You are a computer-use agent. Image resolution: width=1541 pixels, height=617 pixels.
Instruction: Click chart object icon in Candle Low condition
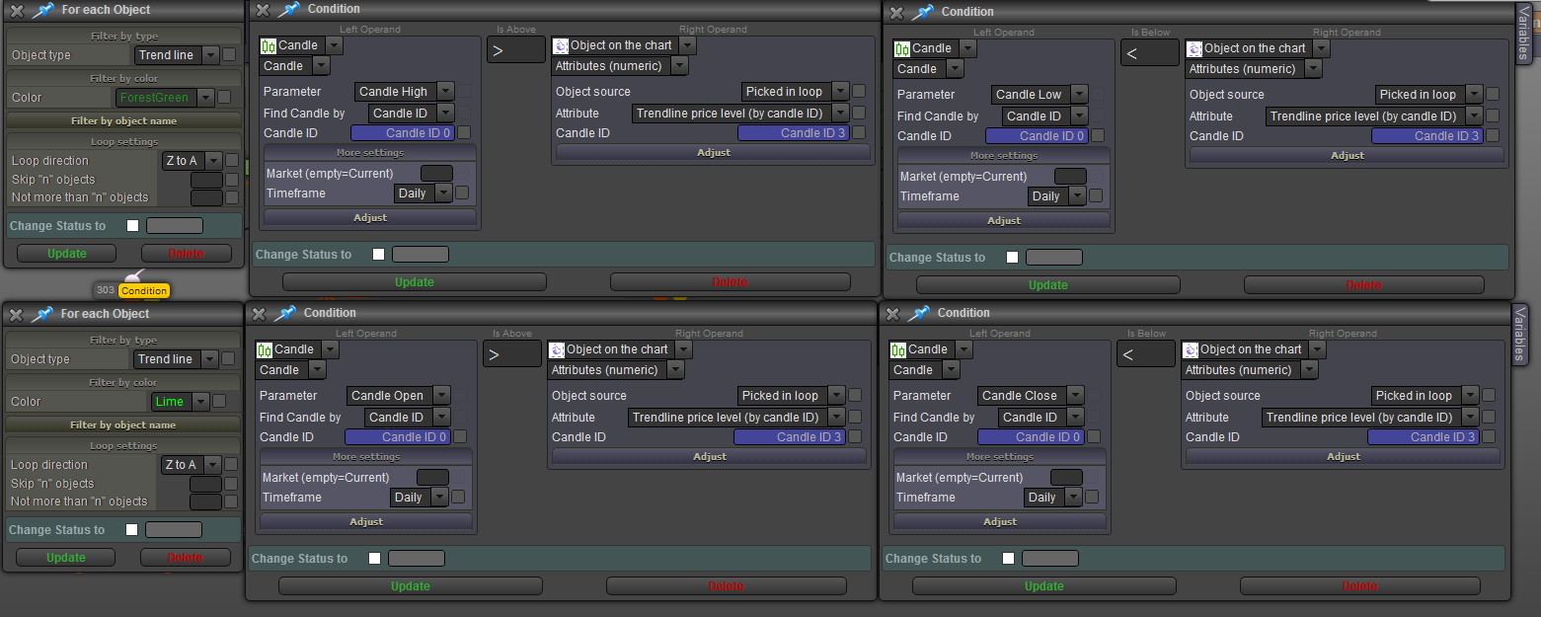pos(1194,48)
